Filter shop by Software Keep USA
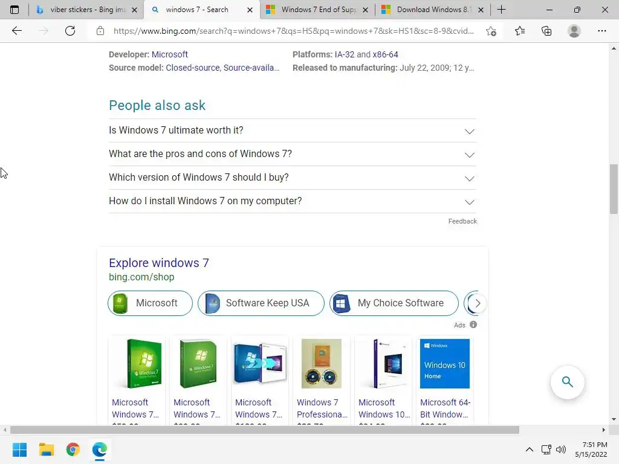Viewport: 619px width, 464px height. tap(261, 303)
